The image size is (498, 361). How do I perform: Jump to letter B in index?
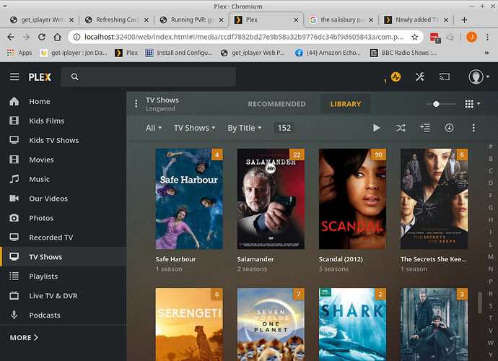click(x=491, y=159)
